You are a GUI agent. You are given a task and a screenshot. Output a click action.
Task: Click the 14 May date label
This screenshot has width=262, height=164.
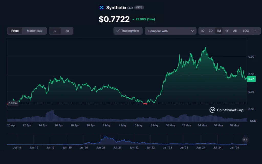pos(202,125)
